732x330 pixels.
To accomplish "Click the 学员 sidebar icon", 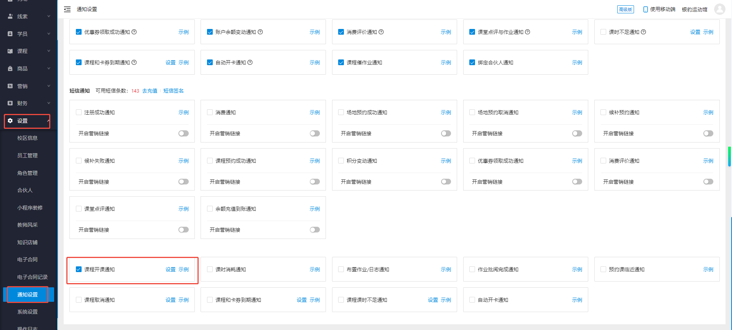I will pos(10,34).
